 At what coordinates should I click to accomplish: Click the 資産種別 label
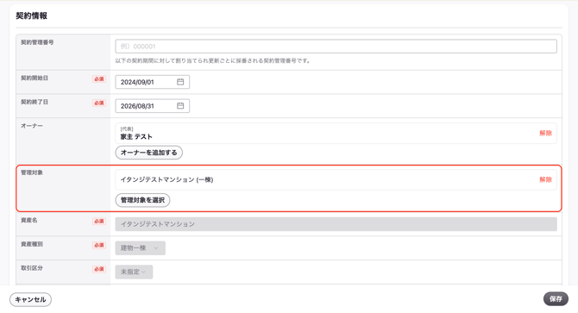coord(32,244)
